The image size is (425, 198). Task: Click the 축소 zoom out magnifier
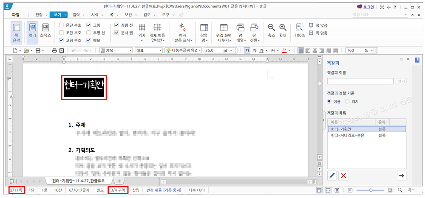coord(271,30)
